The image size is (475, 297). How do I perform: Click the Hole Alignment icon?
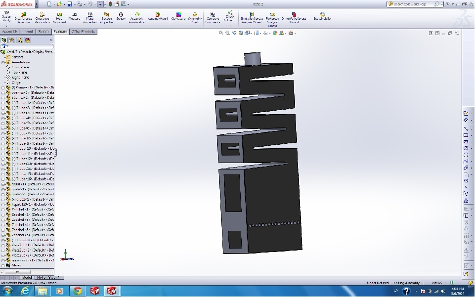[x=59, y=17]
